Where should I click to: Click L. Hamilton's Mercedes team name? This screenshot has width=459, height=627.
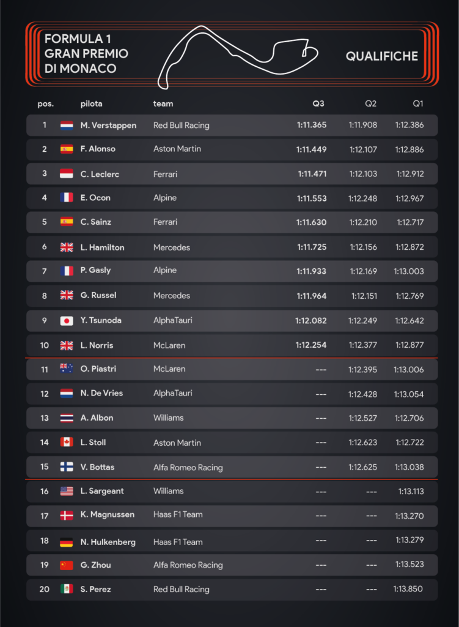point(172,247)
